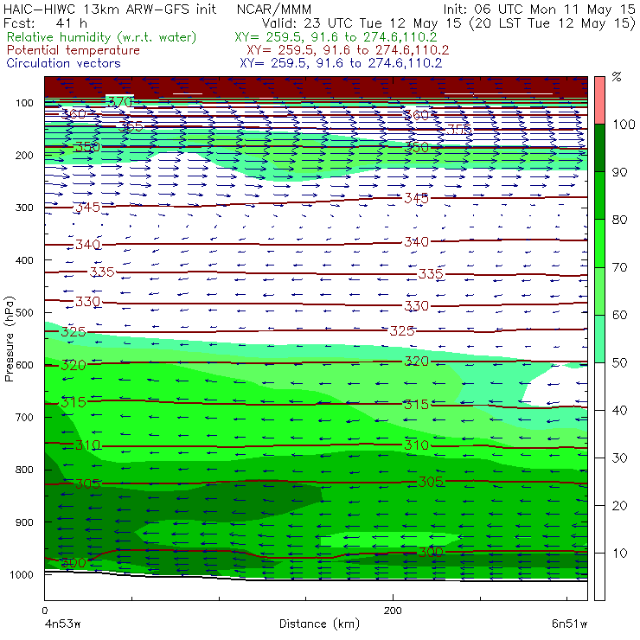Click the 60–70 light green color bar segment
This screenshot has height=640, width=640.
point(599,291)
